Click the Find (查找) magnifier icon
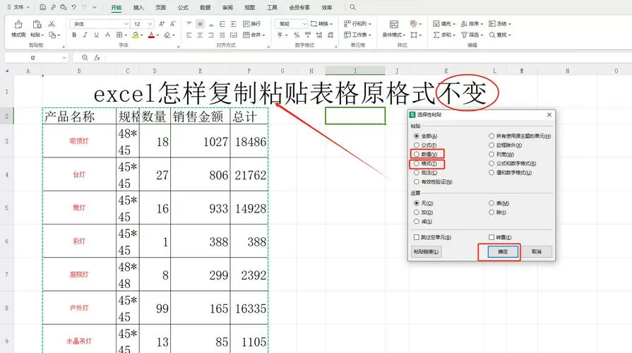Viewport: 632px width, 353px height. [x=492, y=35]
